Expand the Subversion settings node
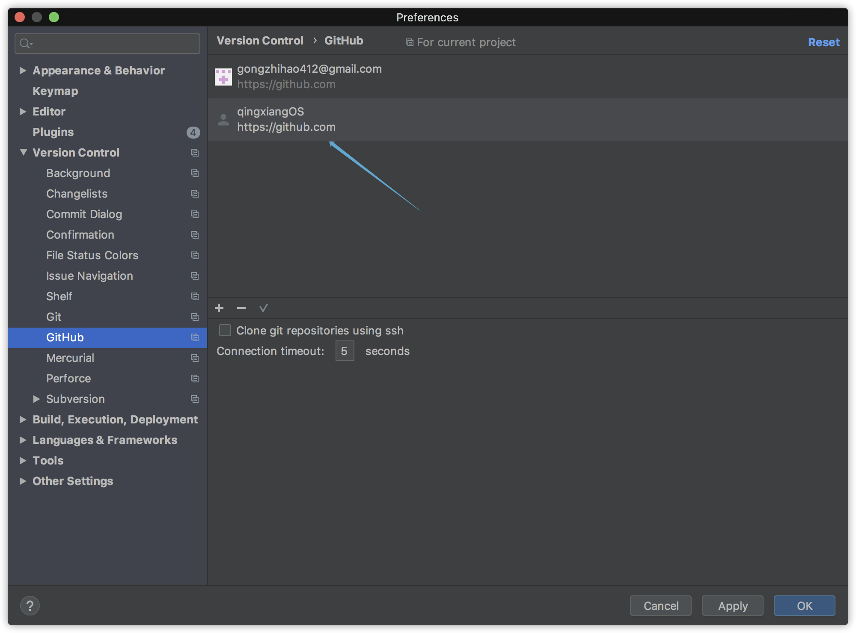Viewport: 856px width, 633px height. 36,399
